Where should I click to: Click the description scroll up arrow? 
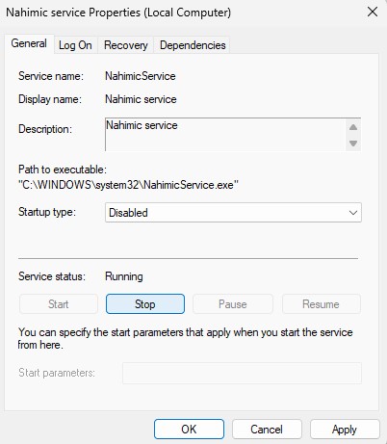(x=353, y=127)
